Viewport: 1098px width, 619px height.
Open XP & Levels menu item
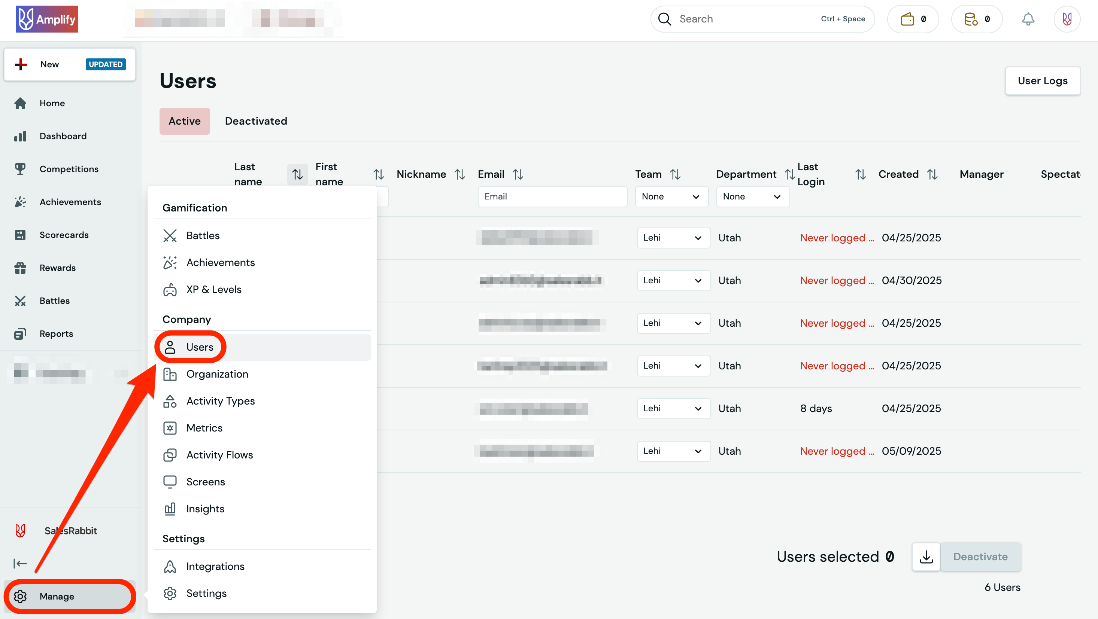pyautogui.click(x=213, y=289)
